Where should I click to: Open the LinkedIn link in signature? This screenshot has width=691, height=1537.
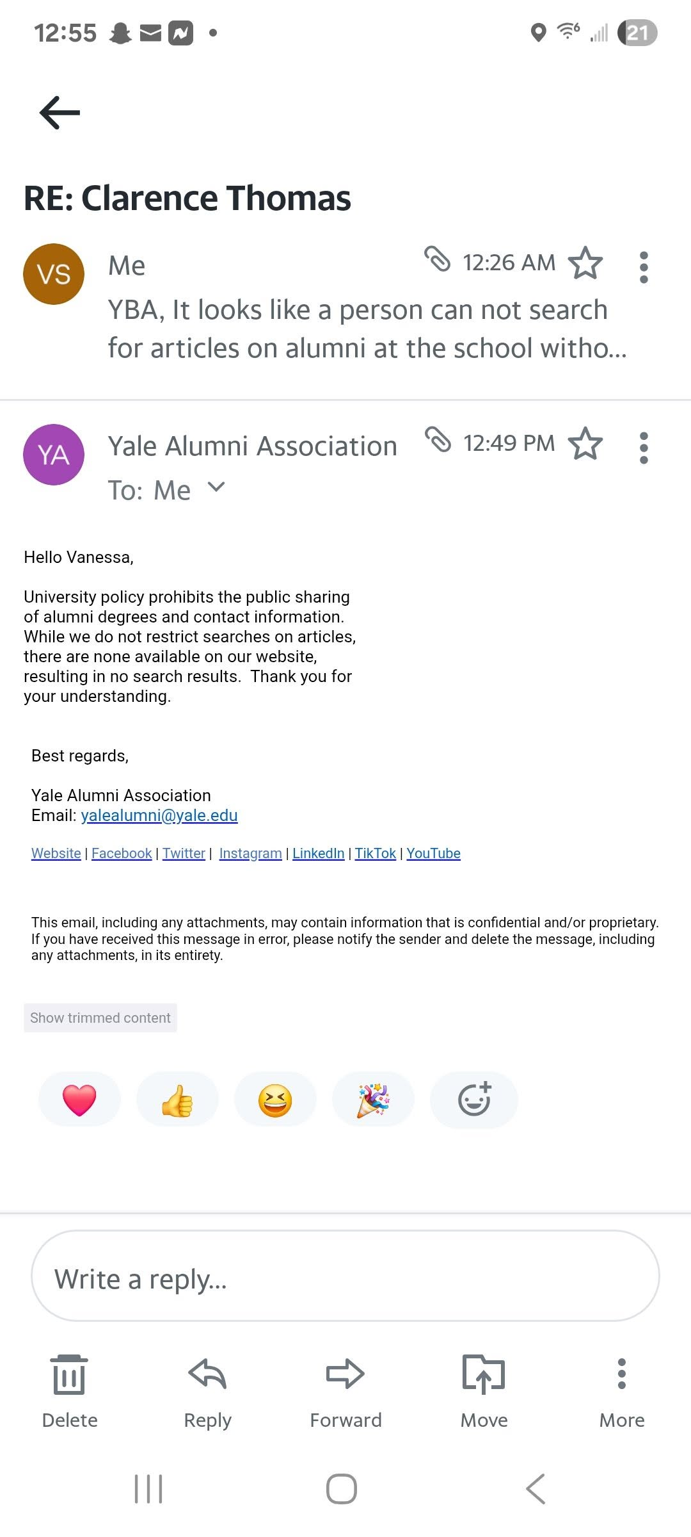click(318, 853)
